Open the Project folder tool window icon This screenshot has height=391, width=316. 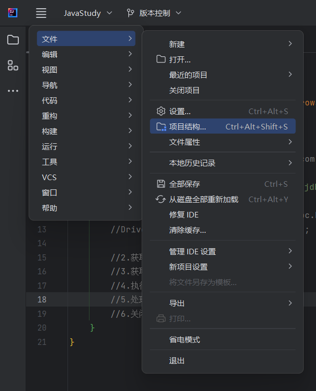(13, 39)
